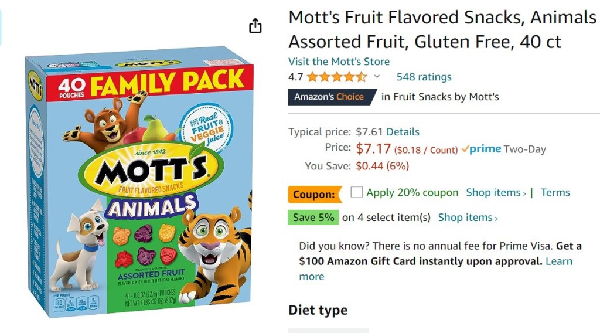Image resolution: width=600 pixels, height=333 pixels.
Task: Tick the Apply 20% coupon checkbox
Action: 356,192
